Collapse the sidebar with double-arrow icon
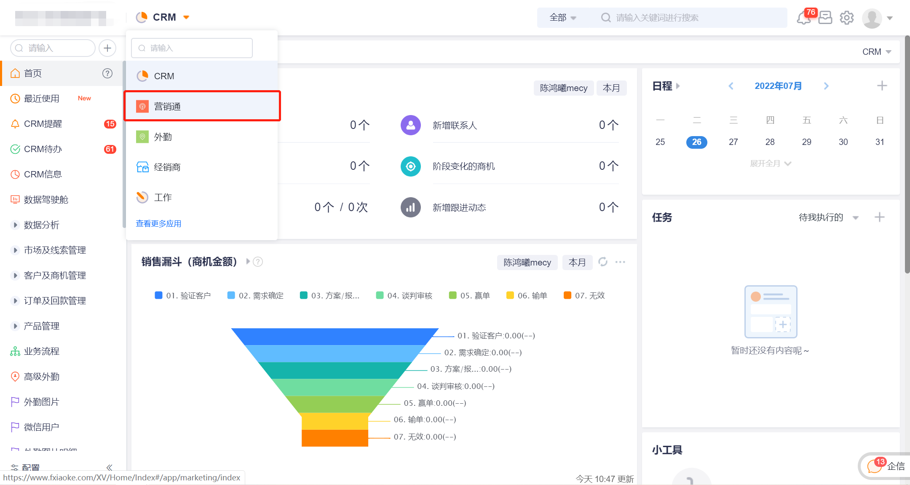Screen dimensions: 910x485 (x=110, y=467)
